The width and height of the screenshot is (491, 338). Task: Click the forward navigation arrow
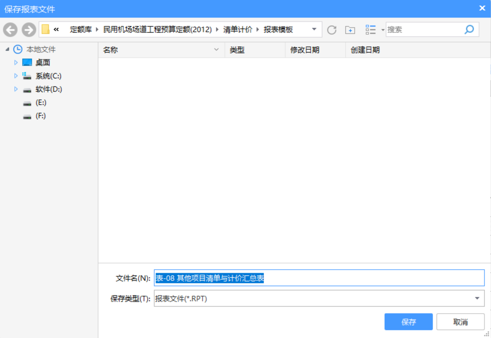click(27, 29)
